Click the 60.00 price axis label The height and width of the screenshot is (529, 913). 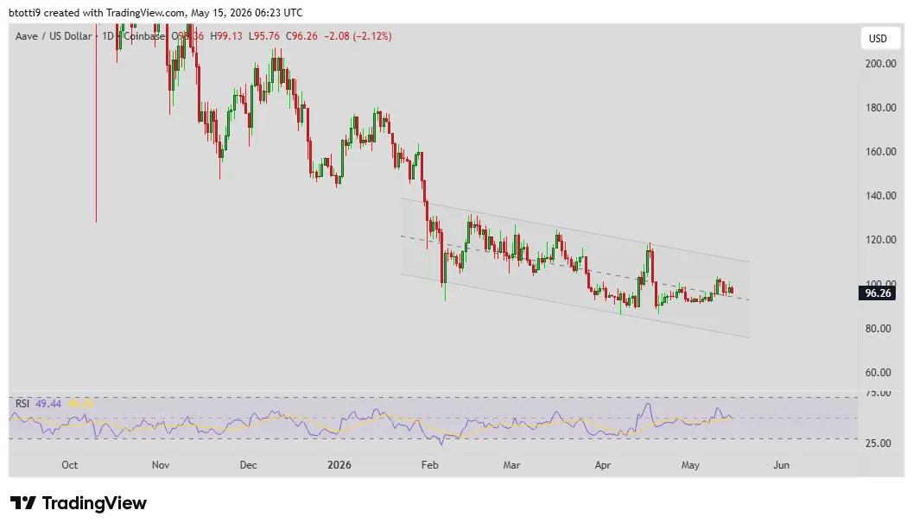[x=878, y=373]
